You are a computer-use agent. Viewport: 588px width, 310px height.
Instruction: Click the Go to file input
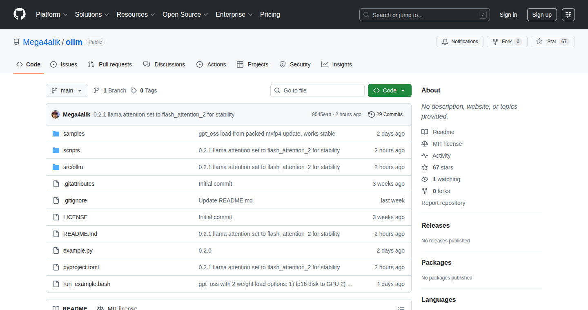pos(317,90)
